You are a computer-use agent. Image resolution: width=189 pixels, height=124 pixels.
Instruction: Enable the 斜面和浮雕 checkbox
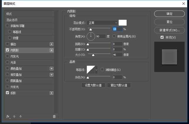point(7,26)
